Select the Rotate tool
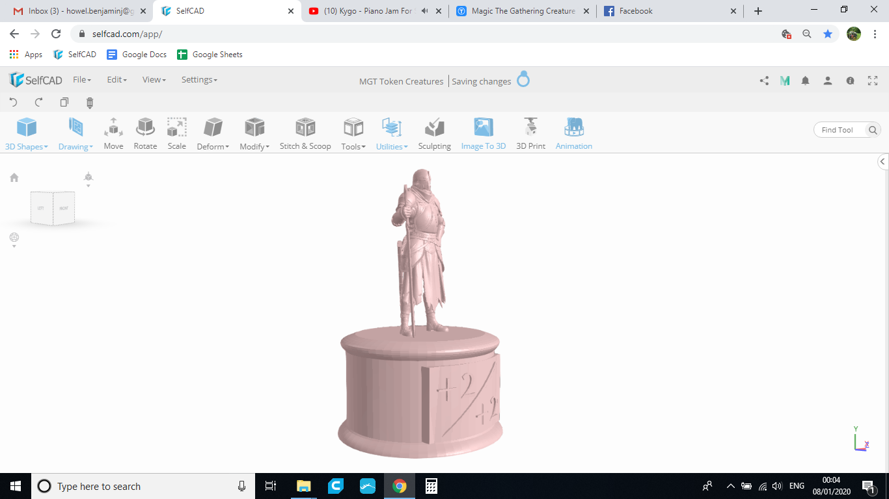The height and width of the screenshot is (499, 889). point(145,134)
